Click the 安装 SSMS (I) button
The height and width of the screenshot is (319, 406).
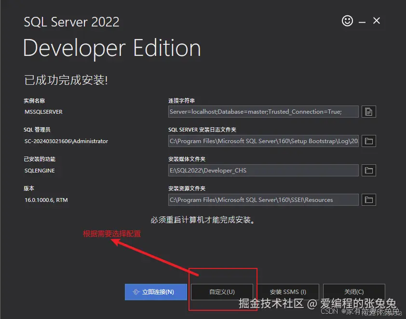(288, 292)
